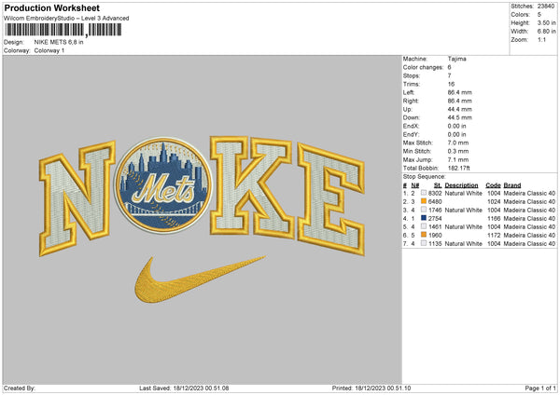560x395 pixels.
Task: Click the 'Right:' label
Action: [411, 101]
